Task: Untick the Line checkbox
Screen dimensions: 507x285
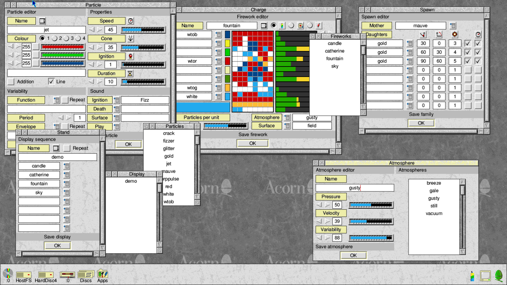Action: [x=51, y=81]
